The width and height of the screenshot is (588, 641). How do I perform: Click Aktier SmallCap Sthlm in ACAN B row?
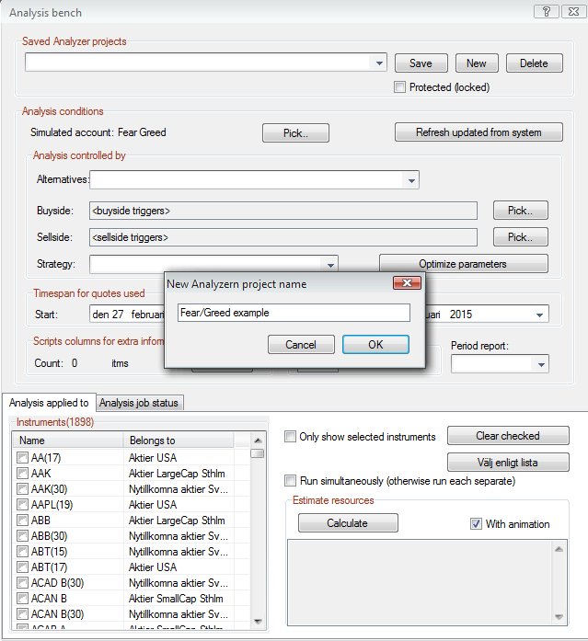pos(176,599)
